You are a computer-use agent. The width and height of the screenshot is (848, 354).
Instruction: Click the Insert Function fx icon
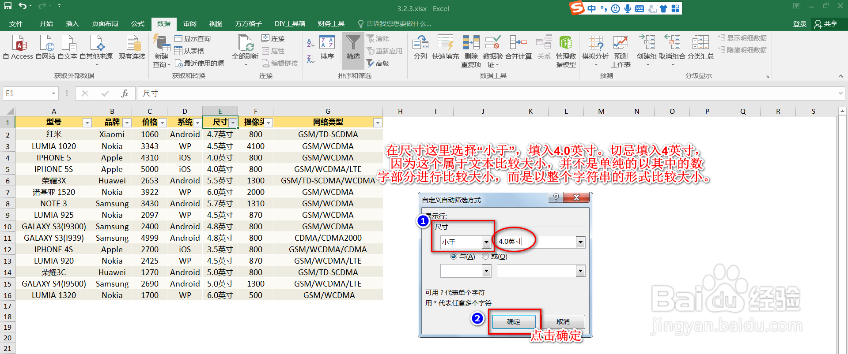pos(125,93)
